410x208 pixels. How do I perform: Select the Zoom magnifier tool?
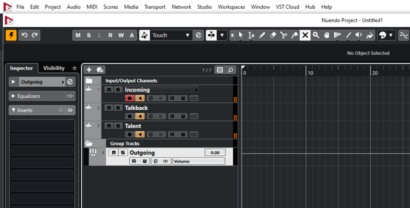tap(316, 35)
